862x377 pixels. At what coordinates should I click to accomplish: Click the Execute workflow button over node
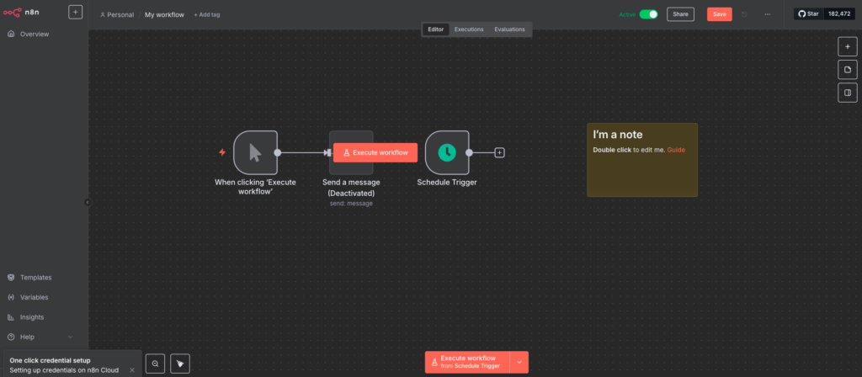point(375,153)
